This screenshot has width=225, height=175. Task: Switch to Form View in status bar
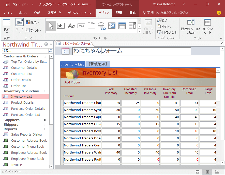point(198,172)
